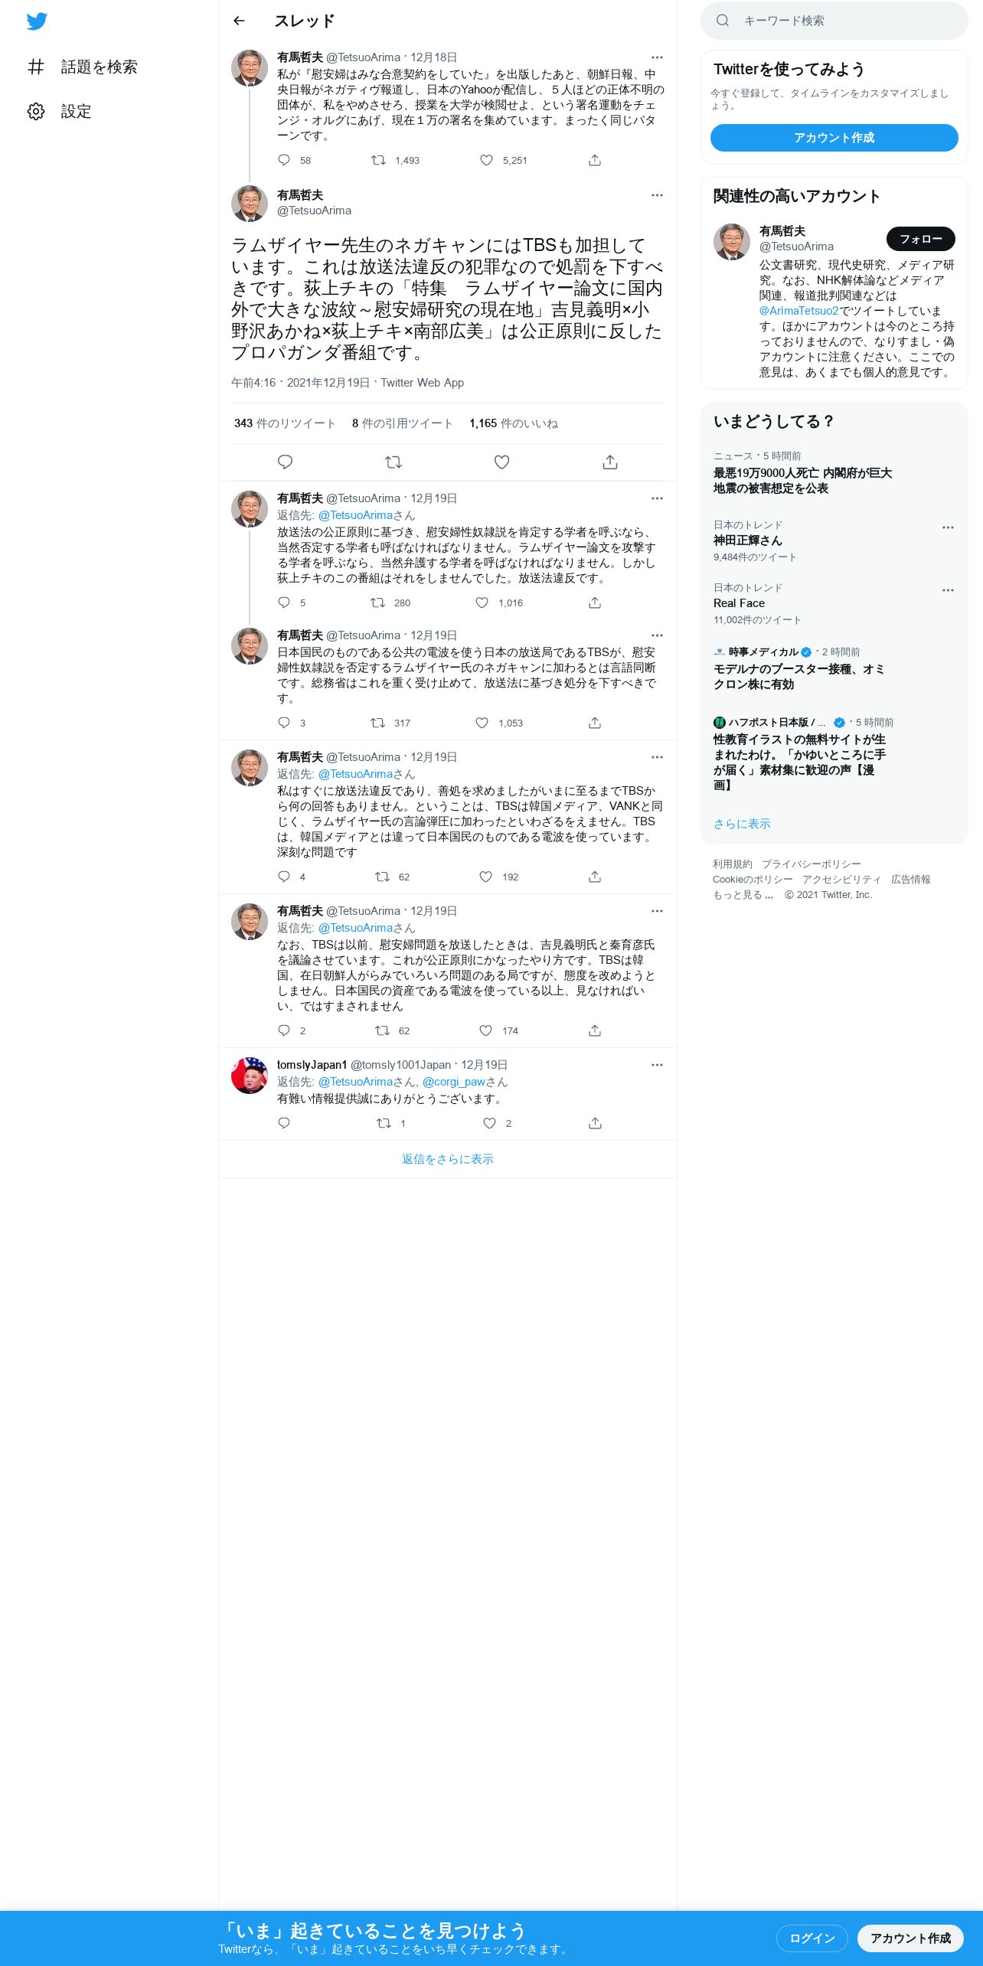Click the アカウント作成 button in the sidebar card

[x=834, y=138]
